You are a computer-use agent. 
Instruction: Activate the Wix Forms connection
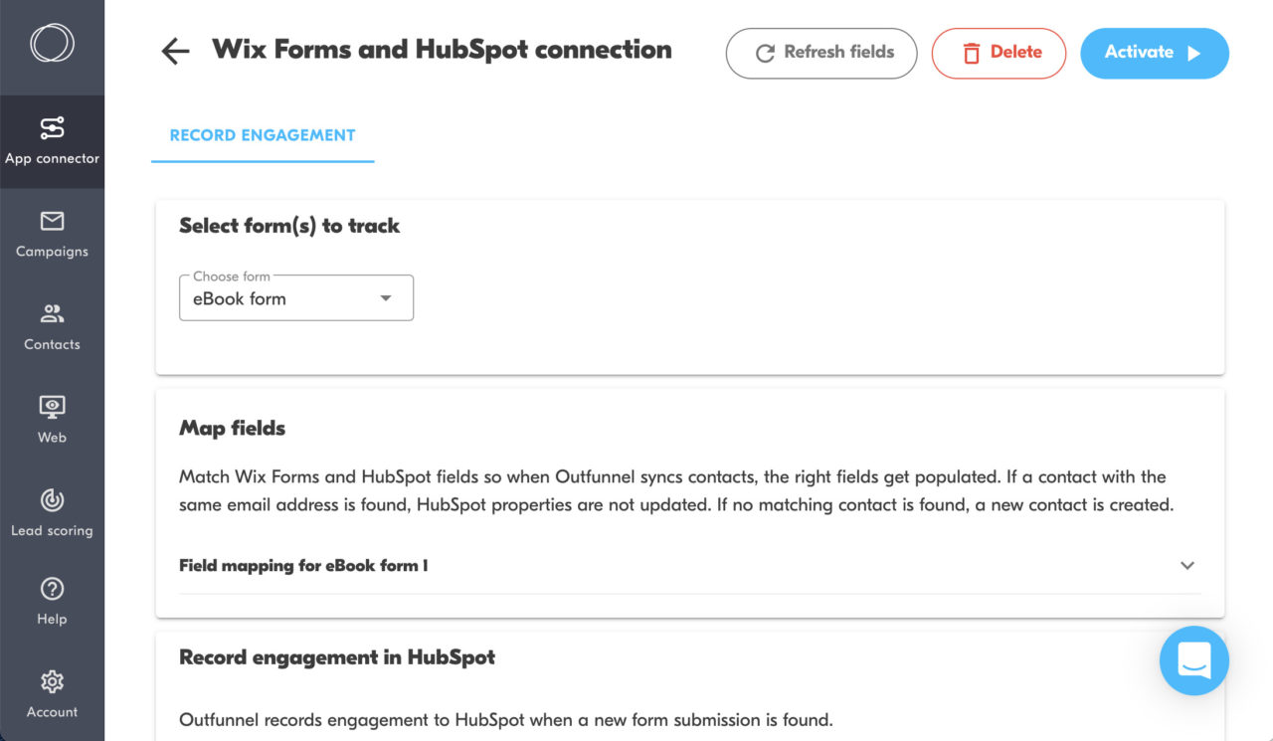point(1154,53)
